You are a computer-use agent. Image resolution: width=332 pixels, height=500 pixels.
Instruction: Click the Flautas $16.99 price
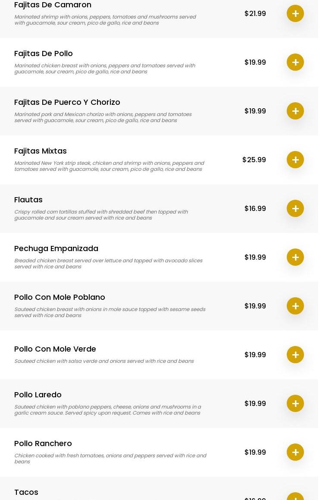(255, 208)
